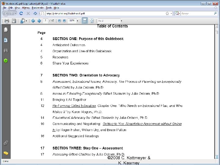Click the page identity icon in address bar

coord(42,13)
